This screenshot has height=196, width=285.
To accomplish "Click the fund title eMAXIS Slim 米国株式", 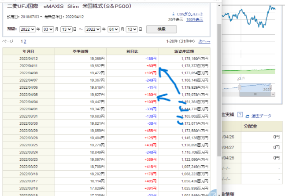I will pyautogui.click(x=69, y=6).
